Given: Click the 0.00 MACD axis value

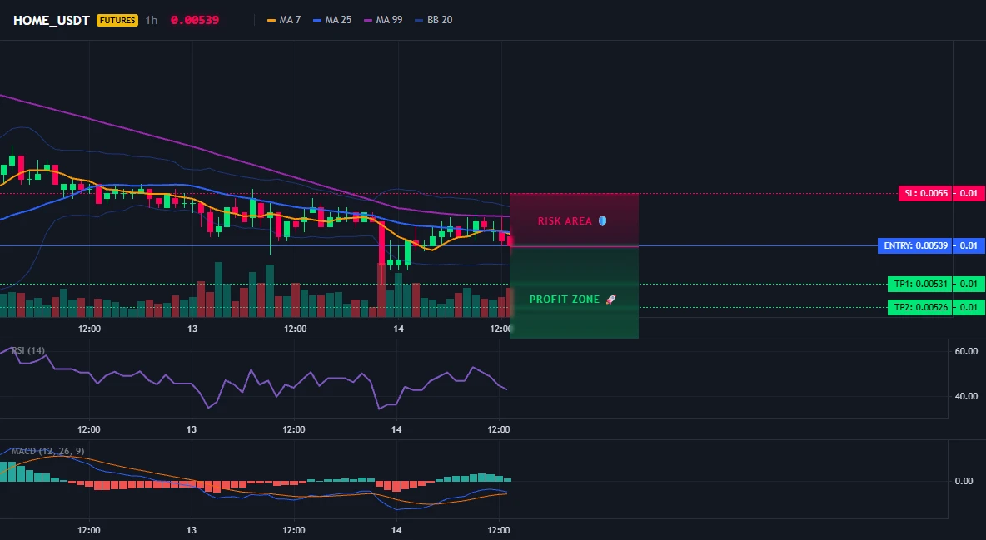Looking at the screenshot, I should pyautogui.click(x=964, y=481).
